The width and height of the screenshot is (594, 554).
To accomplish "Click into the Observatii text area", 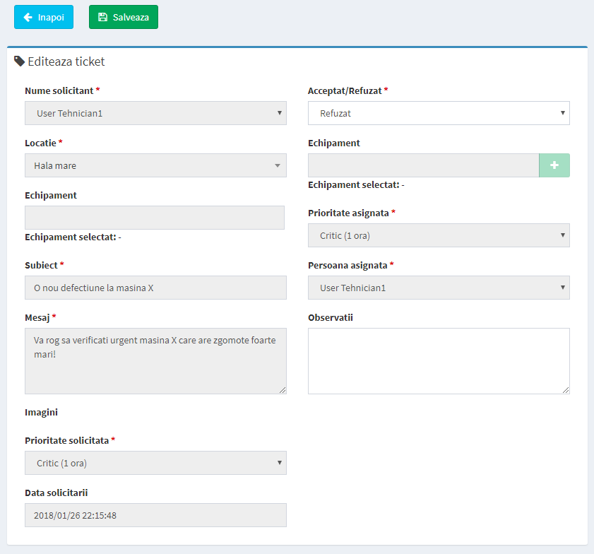I will (x=439, y=361).
